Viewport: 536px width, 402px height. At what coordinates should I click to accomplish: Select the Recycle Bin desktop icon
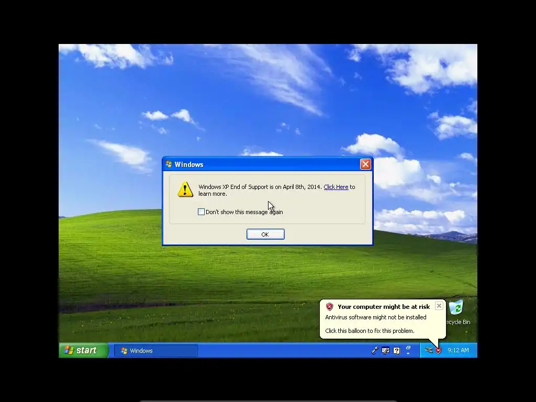(x=457, y=312)
